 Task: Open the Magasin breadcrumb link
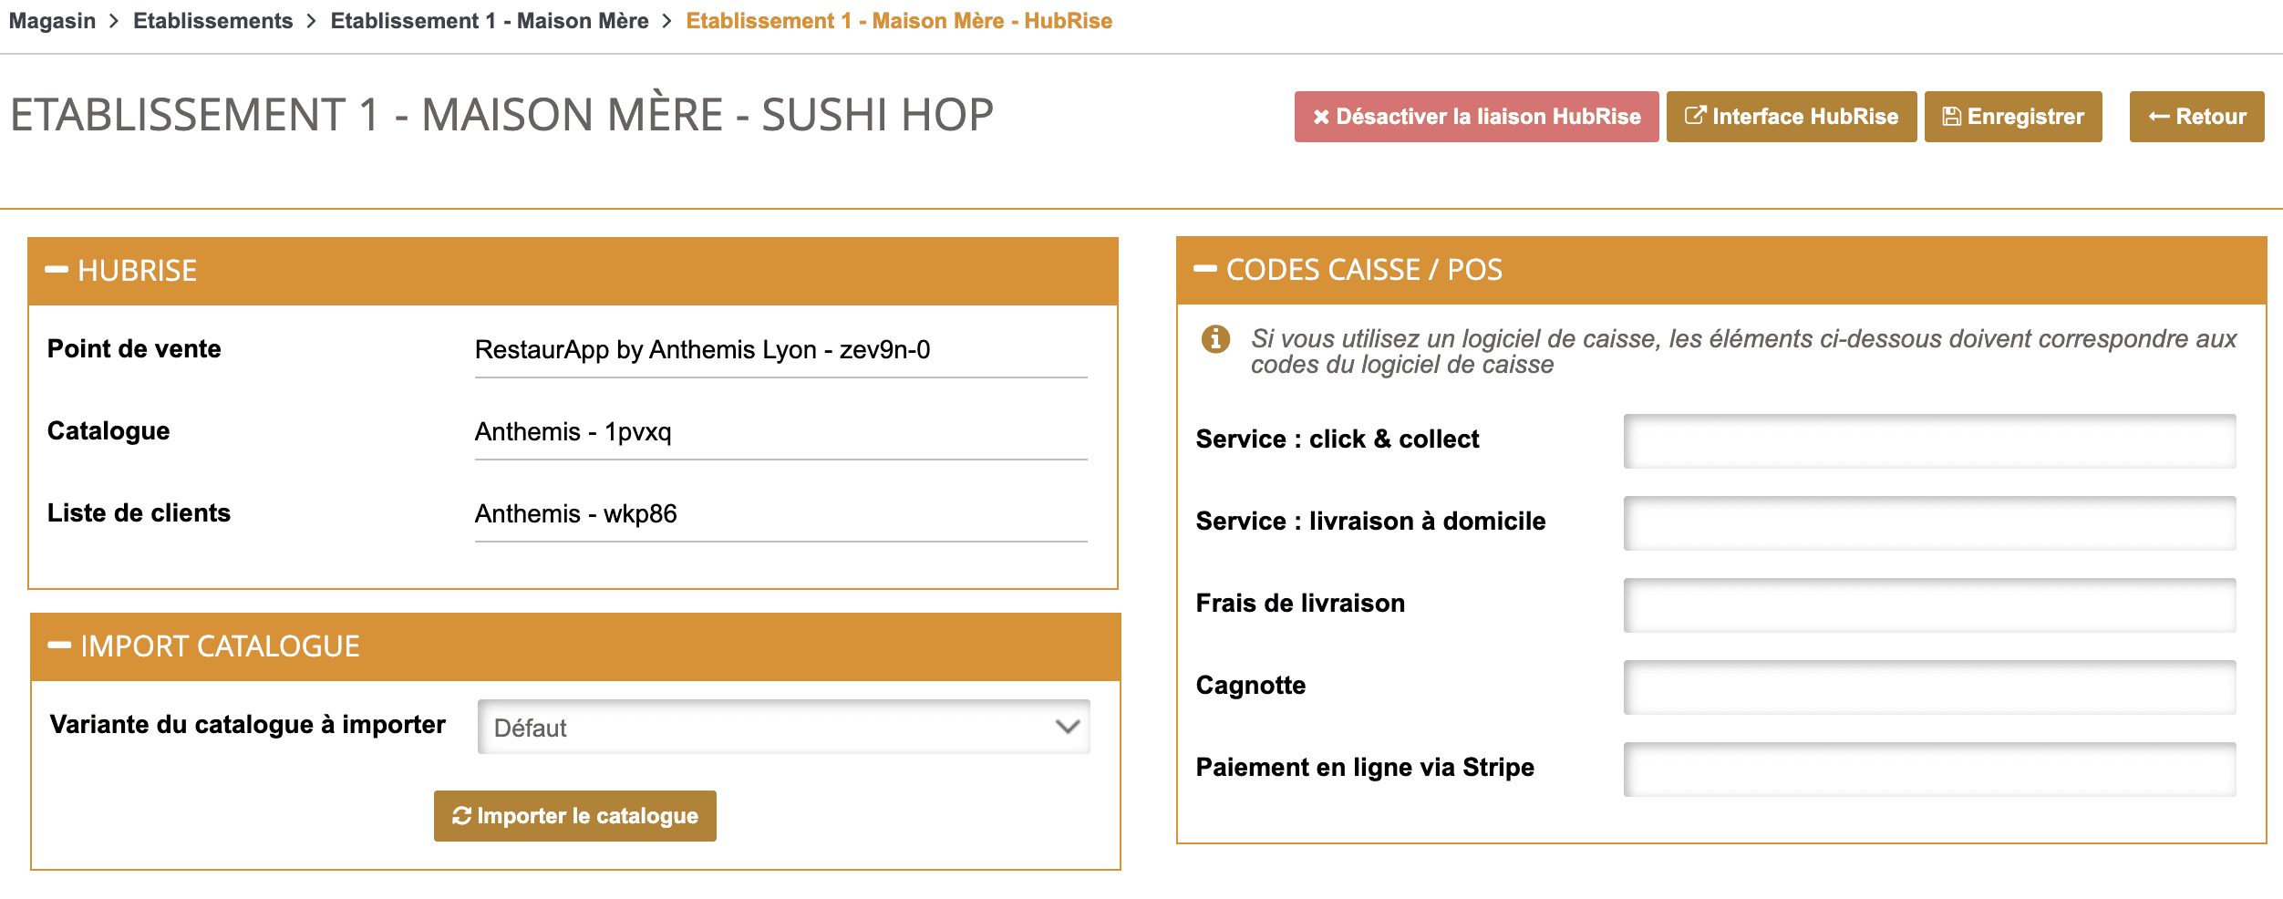pos(52,20)
